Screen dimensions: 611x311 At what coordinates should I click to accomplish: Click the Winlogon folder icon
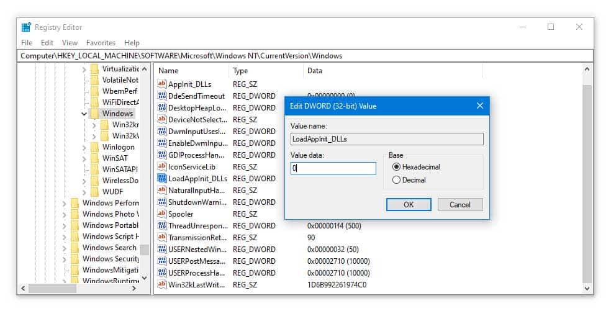[x=94, y=147]
